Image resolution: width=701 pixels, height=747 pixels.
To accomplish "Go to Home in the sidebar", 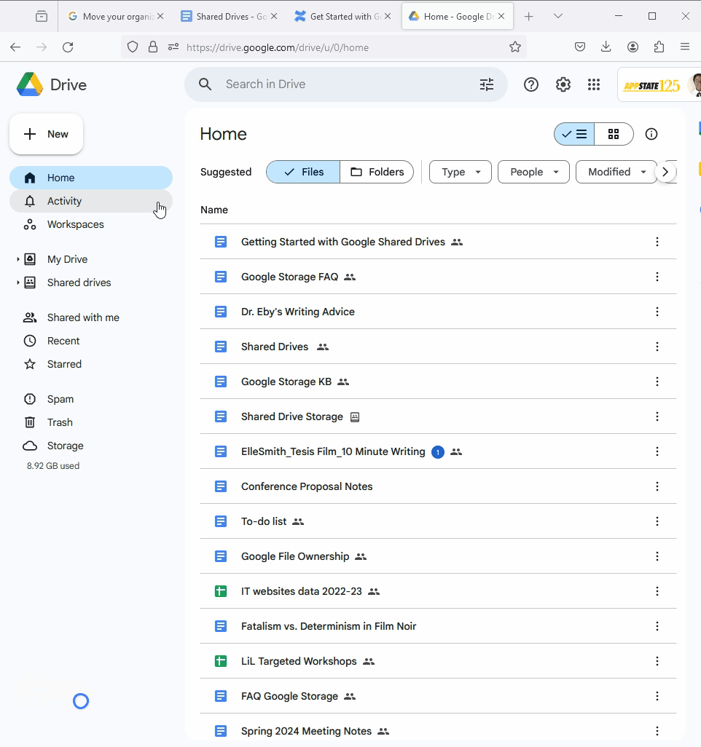I will [x=91, y=178].
